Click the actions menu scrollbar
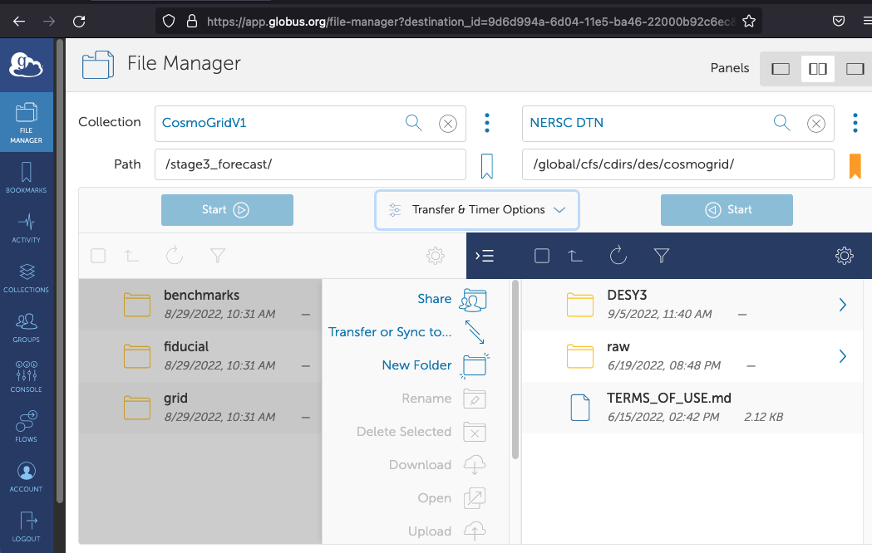872x553 pixels. click(x=515, y=369)
